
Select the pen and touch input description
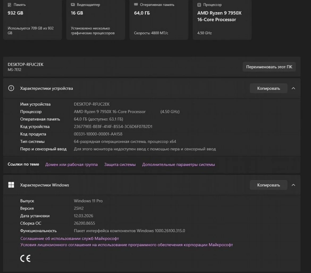click(145, 149)
